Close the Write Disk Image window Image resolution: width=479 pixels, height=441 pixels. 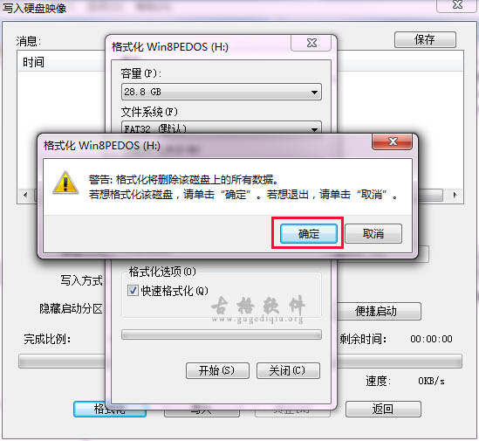pos(457,5)
